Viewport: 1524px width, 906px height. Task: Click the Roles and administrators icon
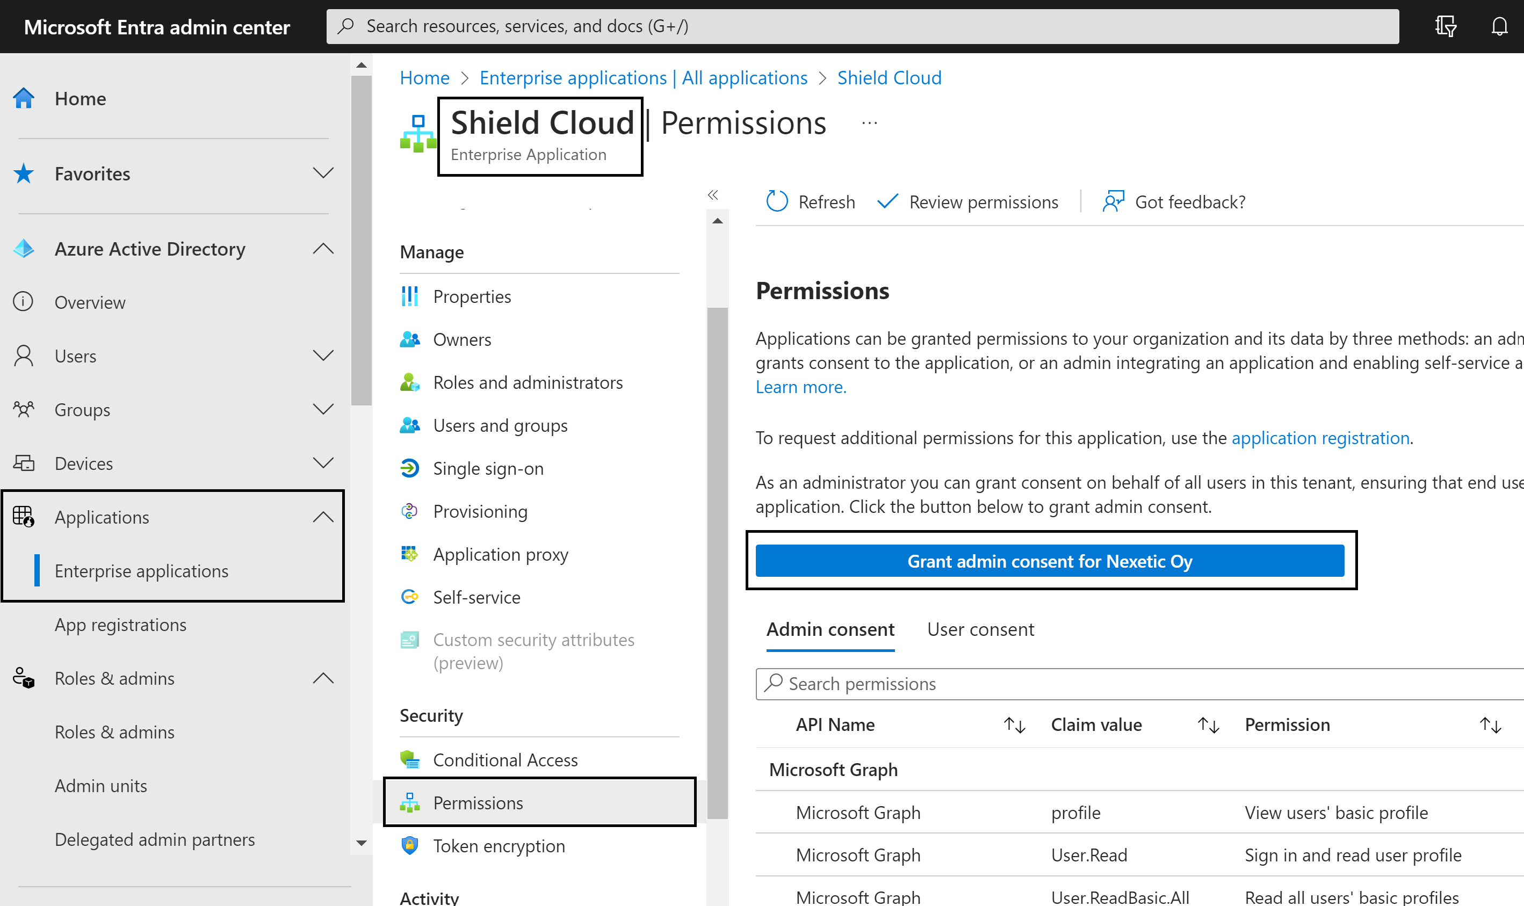click(x=410, y=382)
